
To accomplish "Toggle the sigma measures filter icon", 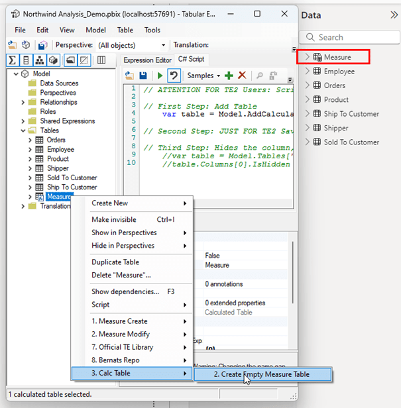I will [x=13, y=60].
